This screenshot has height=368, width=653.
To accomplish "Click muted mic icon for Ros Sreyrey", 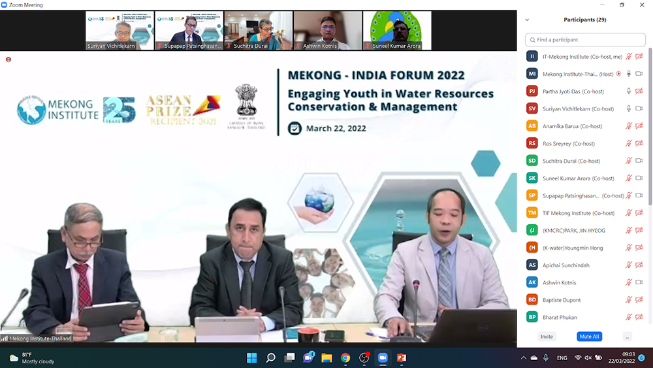I will (628, 143).
